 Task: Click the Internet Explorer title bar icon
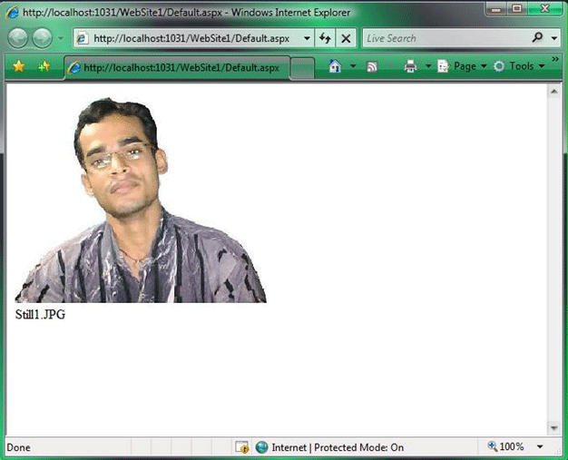(12, 13)
